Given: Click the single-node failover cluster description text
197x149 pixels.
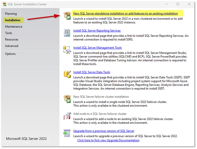Looking at the screenshot, I should pos(120,104).
